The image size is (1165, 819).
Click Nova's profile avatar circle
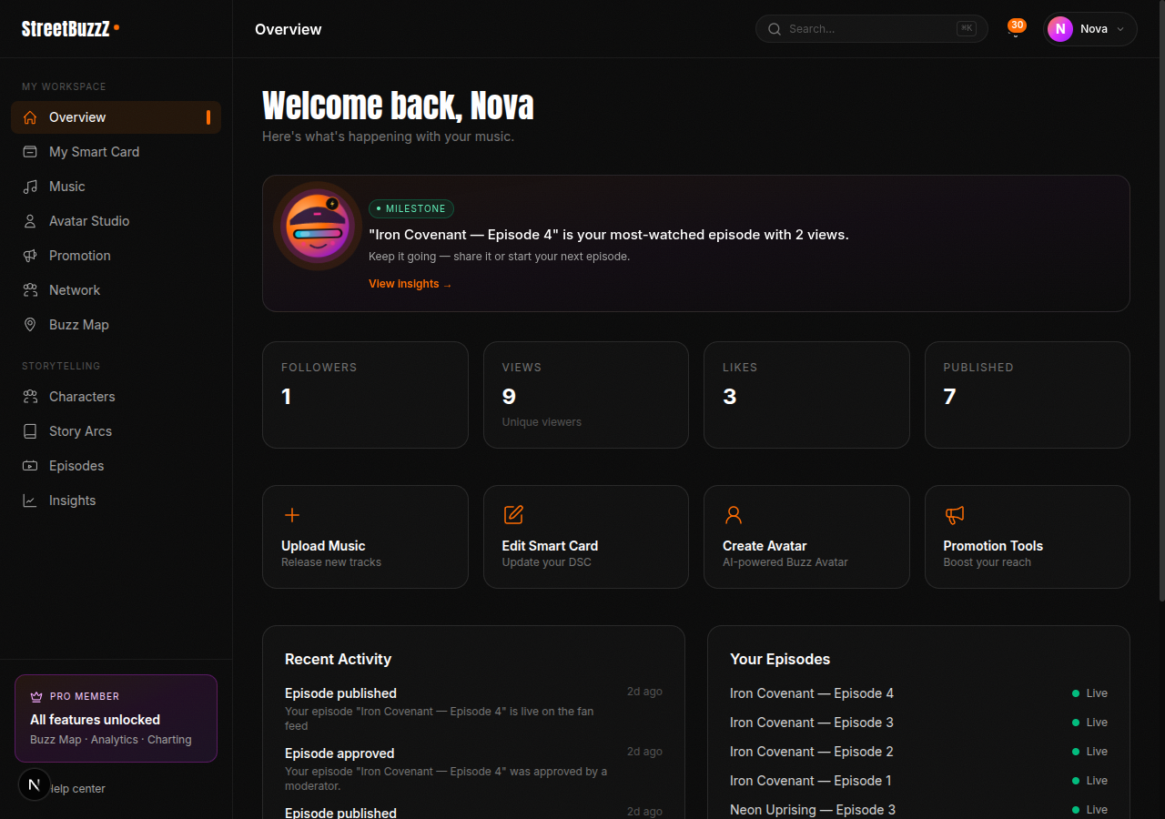(1060, 29)
